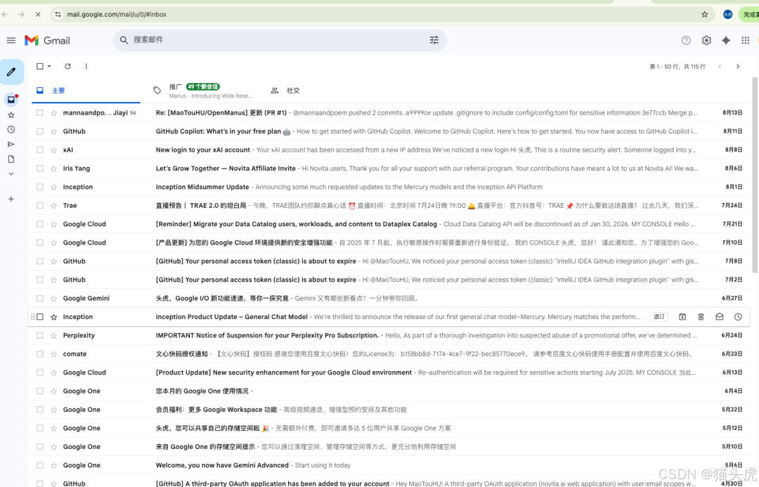Stop loading the page in browser
Viewport: 759px width, 487px height.
point(38,15)
